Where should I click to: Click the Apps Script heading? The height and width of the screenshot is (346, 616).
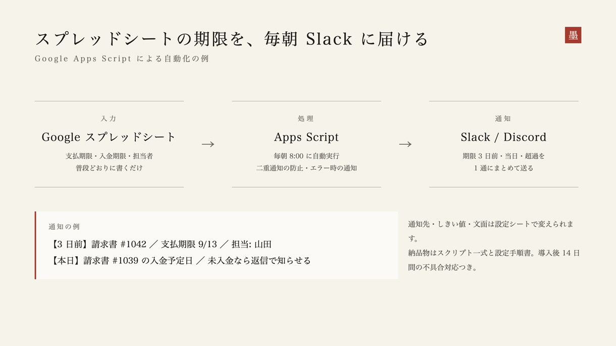[x=306, y=137]
